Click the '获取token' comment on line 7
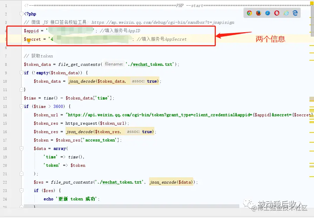Viewport: 314px width, 218px height. point(39,56)
